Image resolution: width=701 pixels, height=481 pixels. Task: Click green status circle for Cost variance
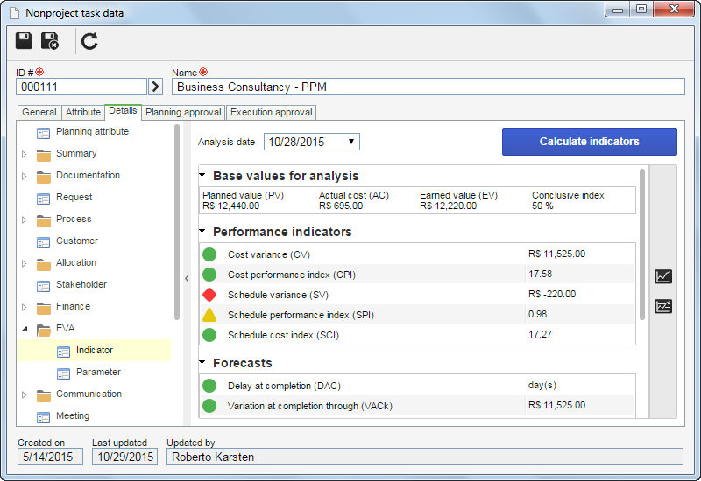pos(209,254)
